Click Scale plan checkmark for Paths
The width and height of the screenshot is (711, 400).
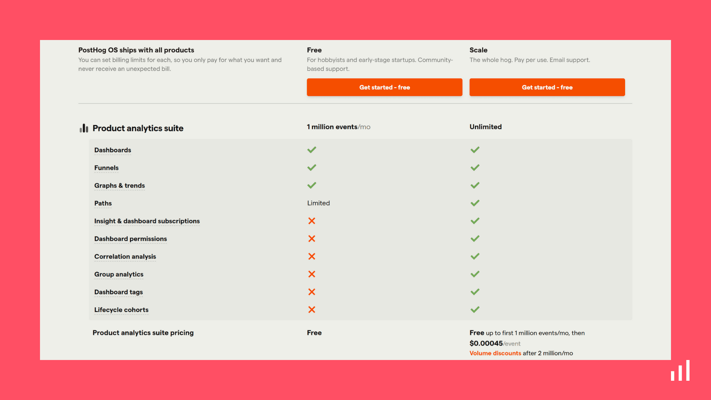(475, 203)
